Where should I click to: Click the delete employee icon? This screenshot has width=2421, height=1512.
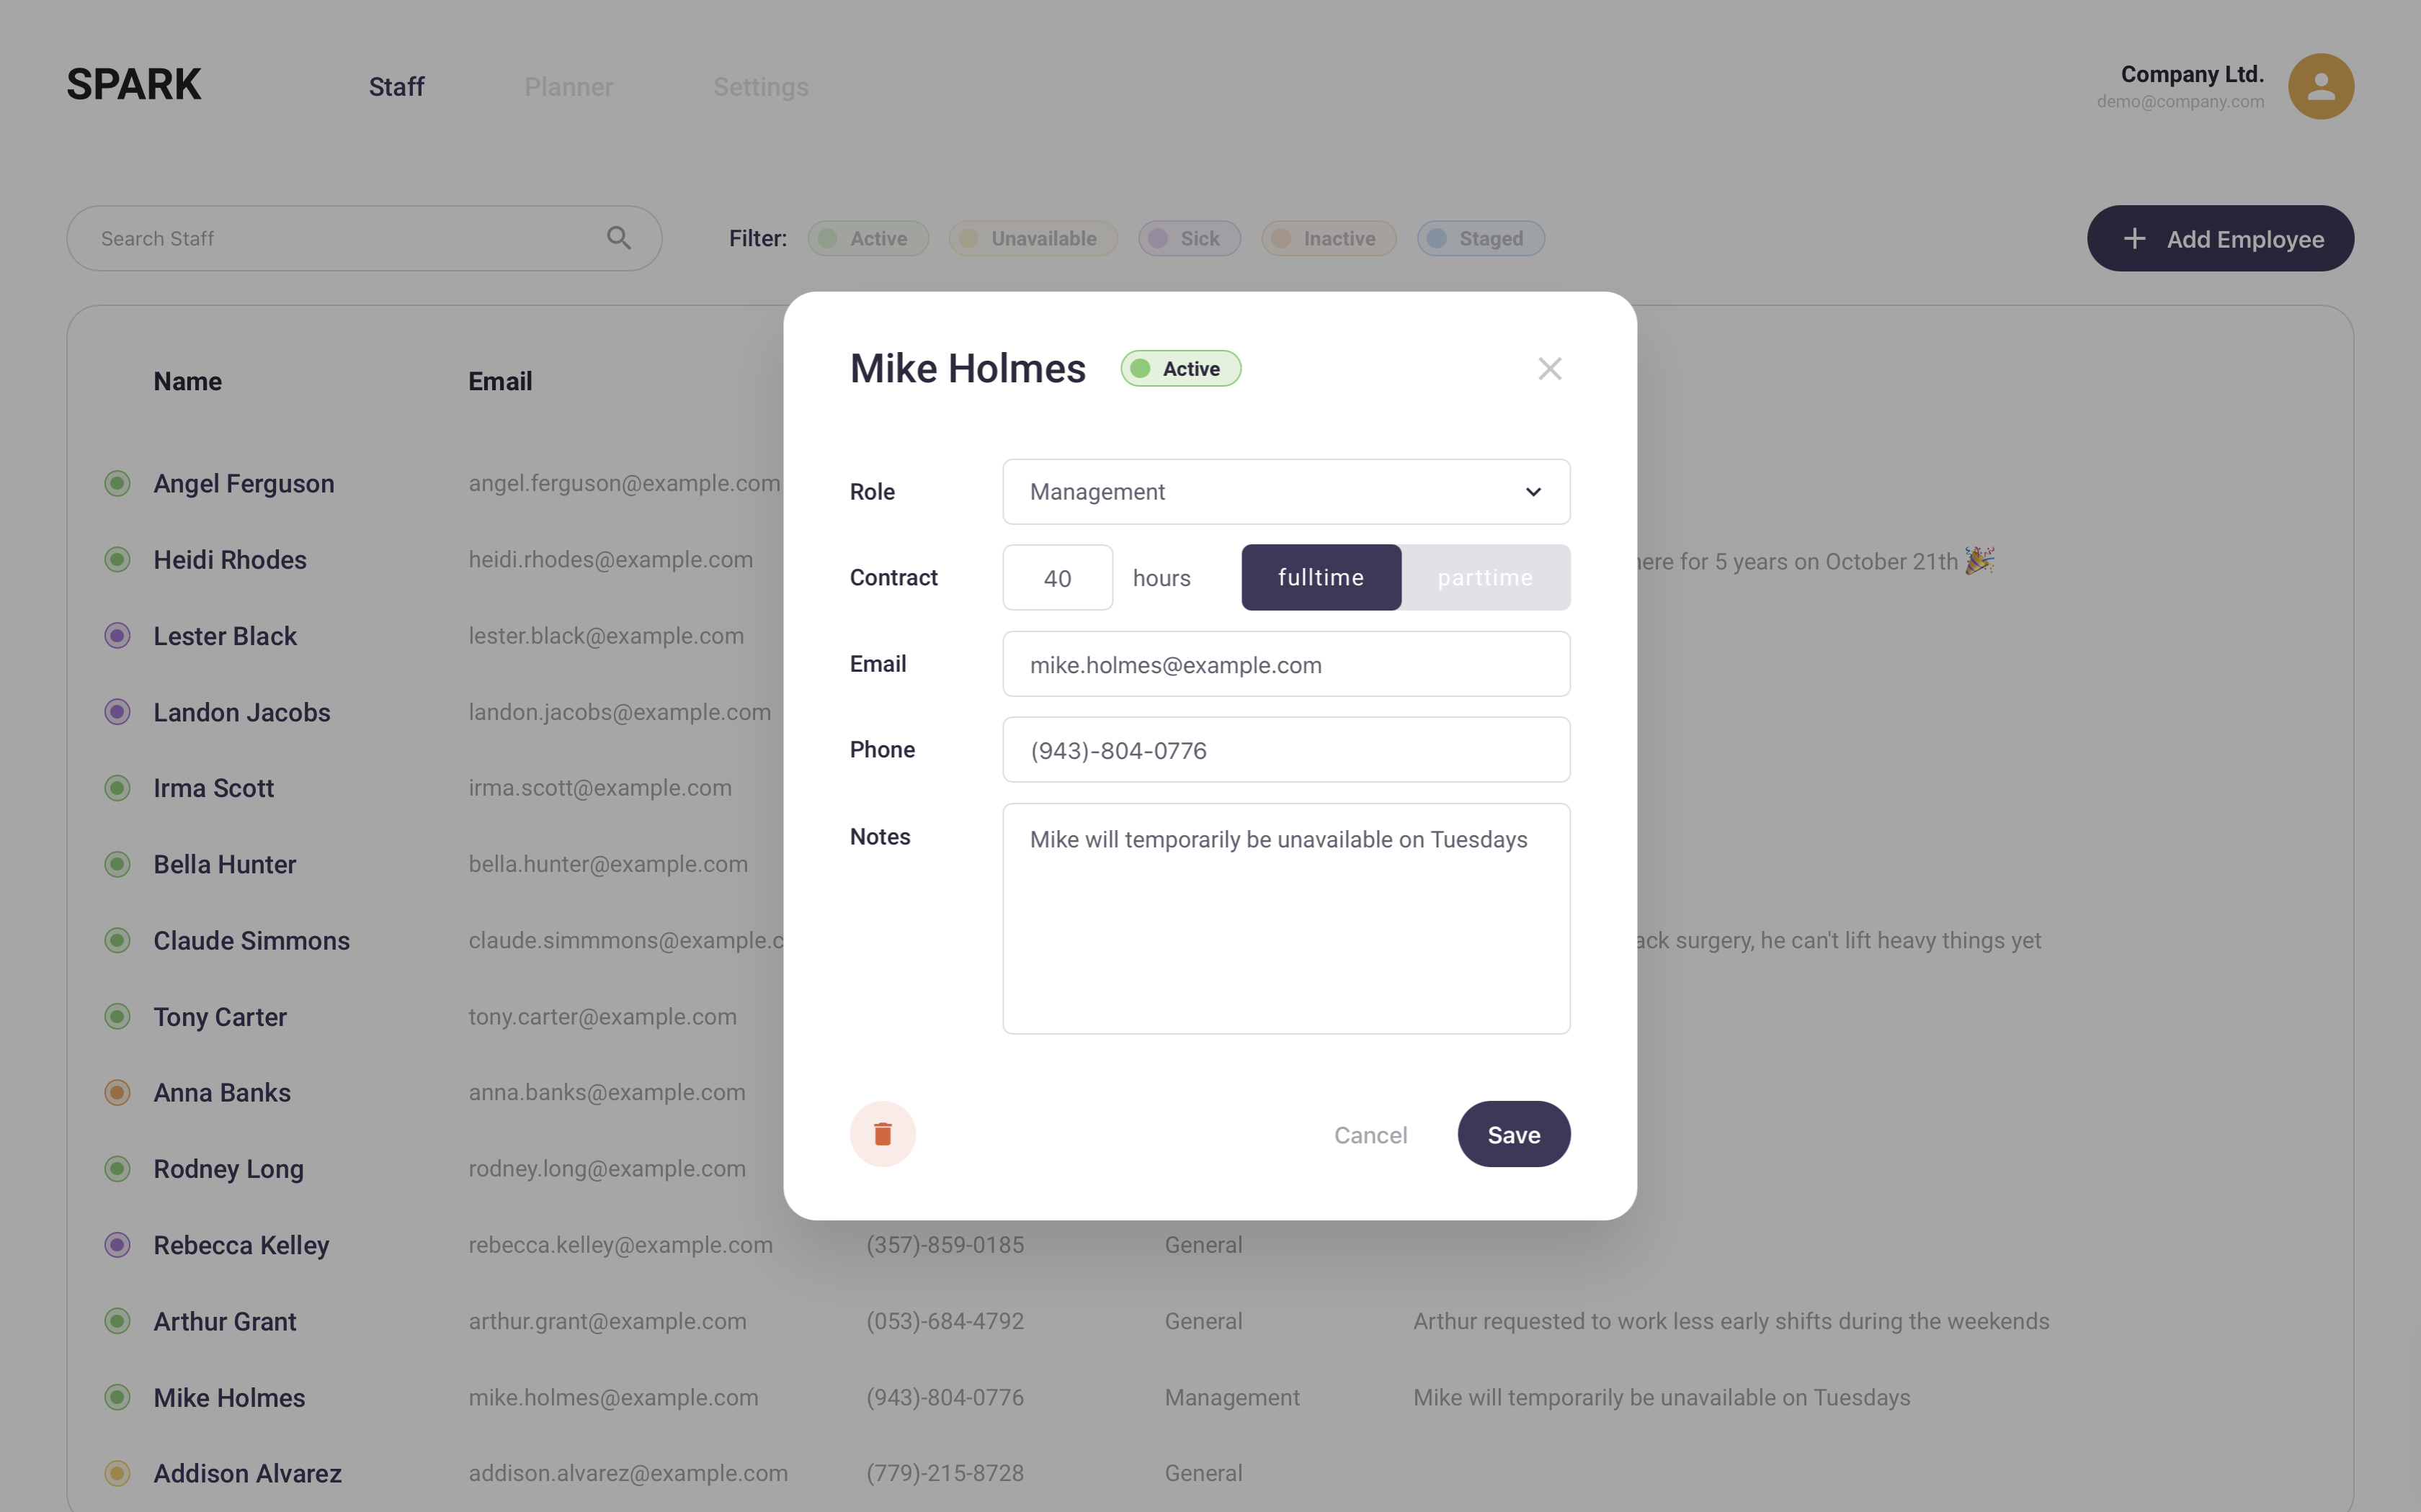click(x=882, y=1134)
